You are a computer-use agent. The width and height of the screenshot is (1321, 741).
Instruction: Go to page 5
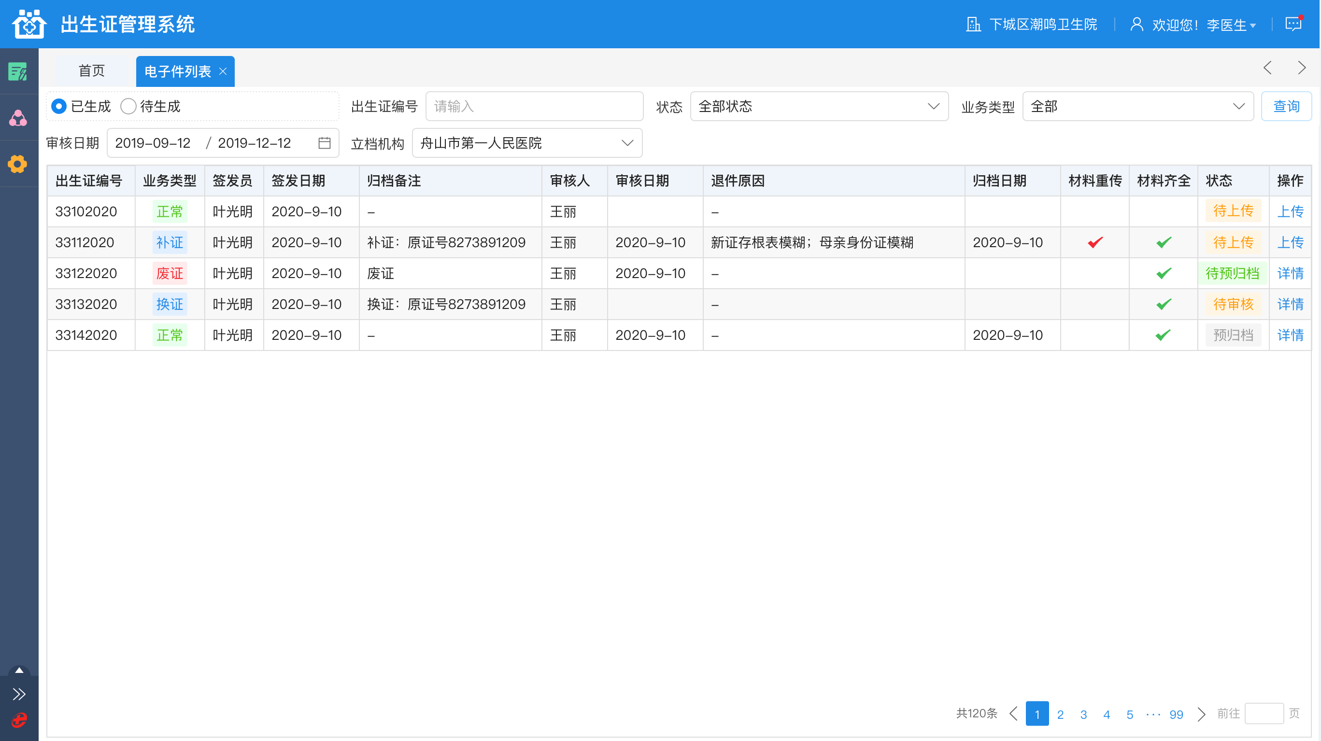[x=1130, y=714]
